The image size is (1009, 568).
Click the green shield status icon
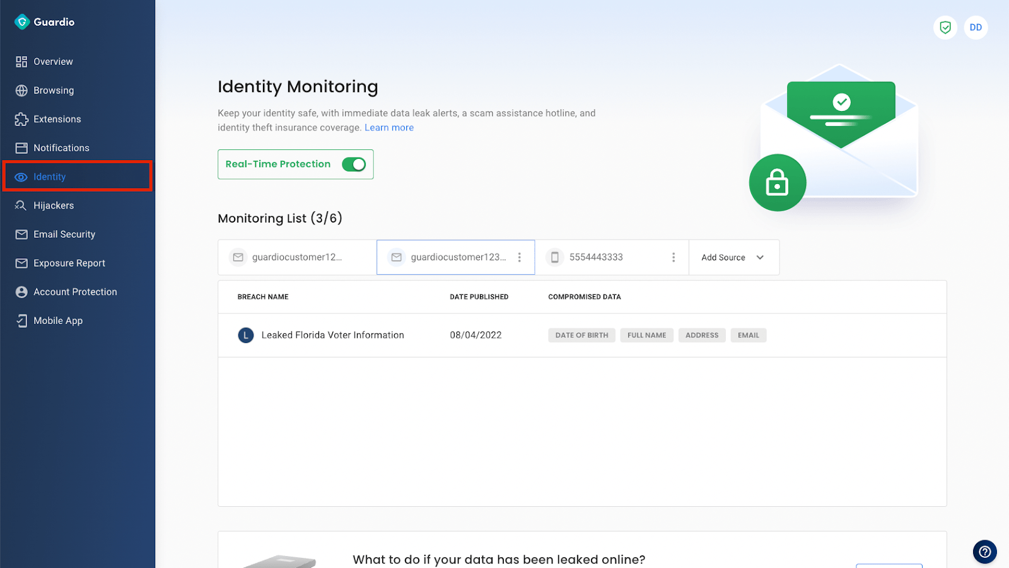point(944,28)
